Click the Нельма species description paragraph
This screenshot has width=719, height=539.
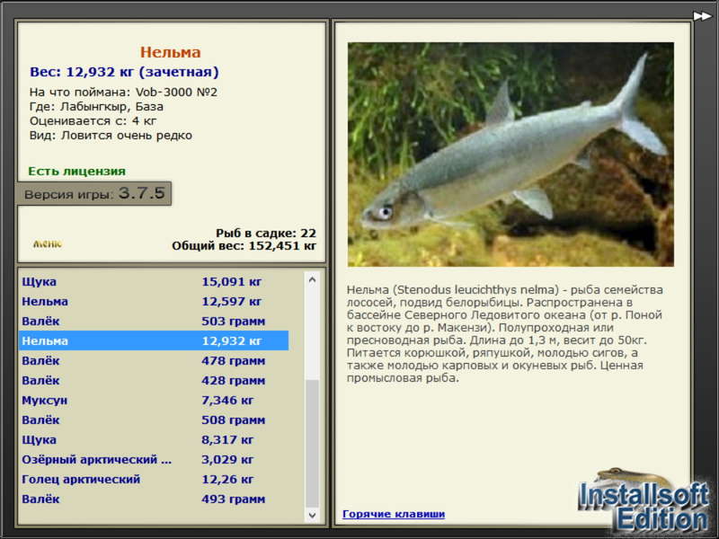(x=504, y=333)
